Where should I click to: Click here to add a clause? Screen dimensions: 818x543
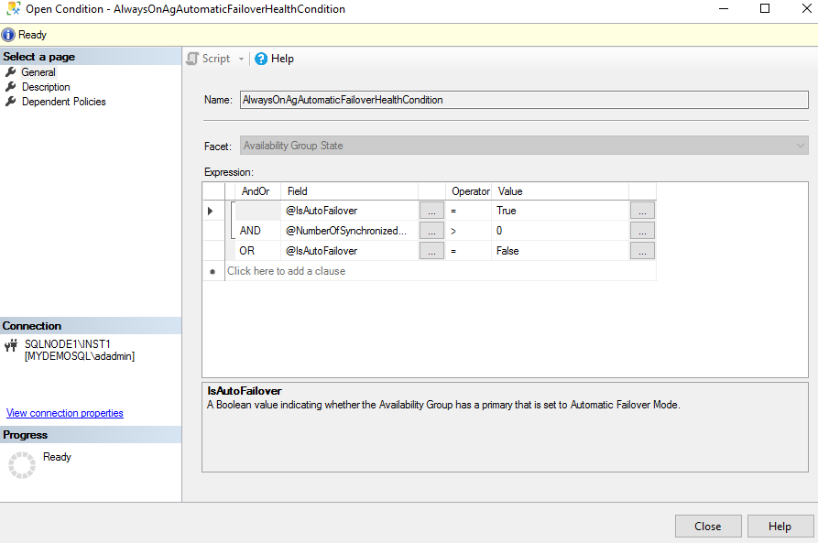286,271
